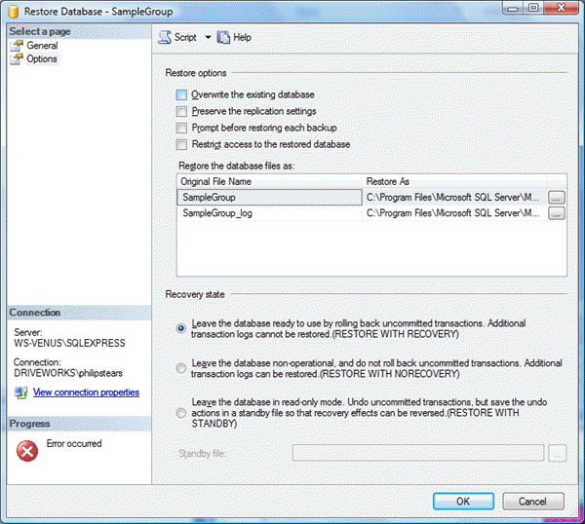Open View connection properties link
Image resolution: width=585 pixels, height=524 pixels.
[x=86, y=393]
